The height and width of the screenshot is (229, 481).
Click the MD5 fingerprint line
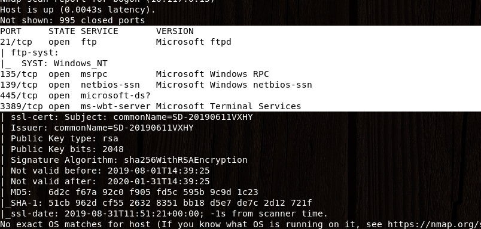(x=129, y=192)
